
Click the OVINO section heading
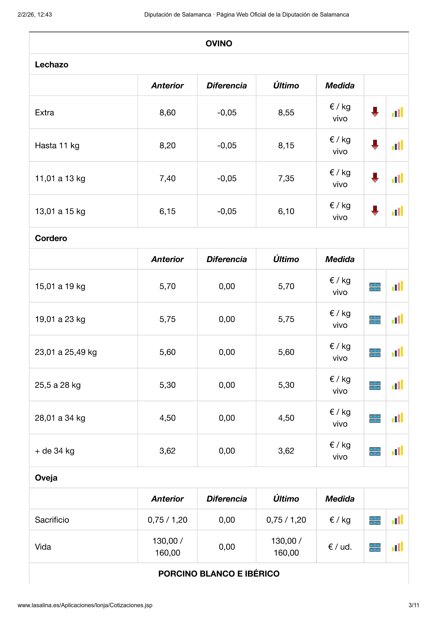(219, 43)
